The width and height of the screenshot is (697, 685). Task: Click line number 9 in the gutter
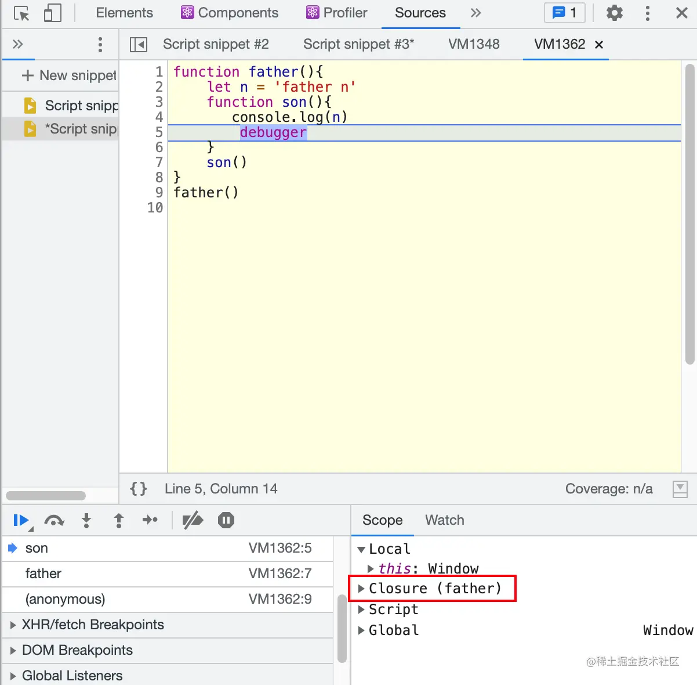point(159,193)
